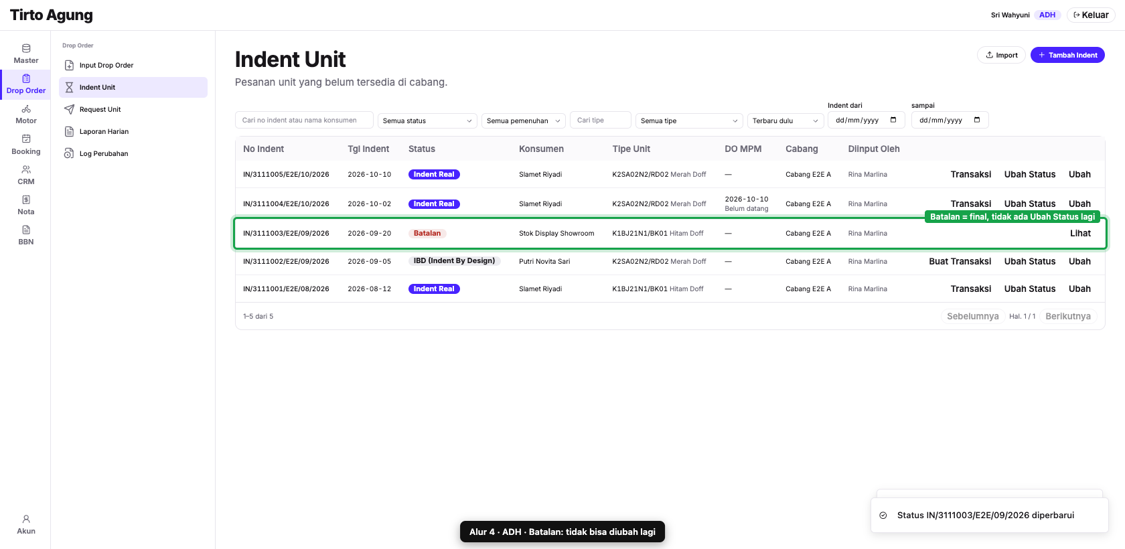
Task: Click the Tambah Indent button
Action: tap(1067, 55)
